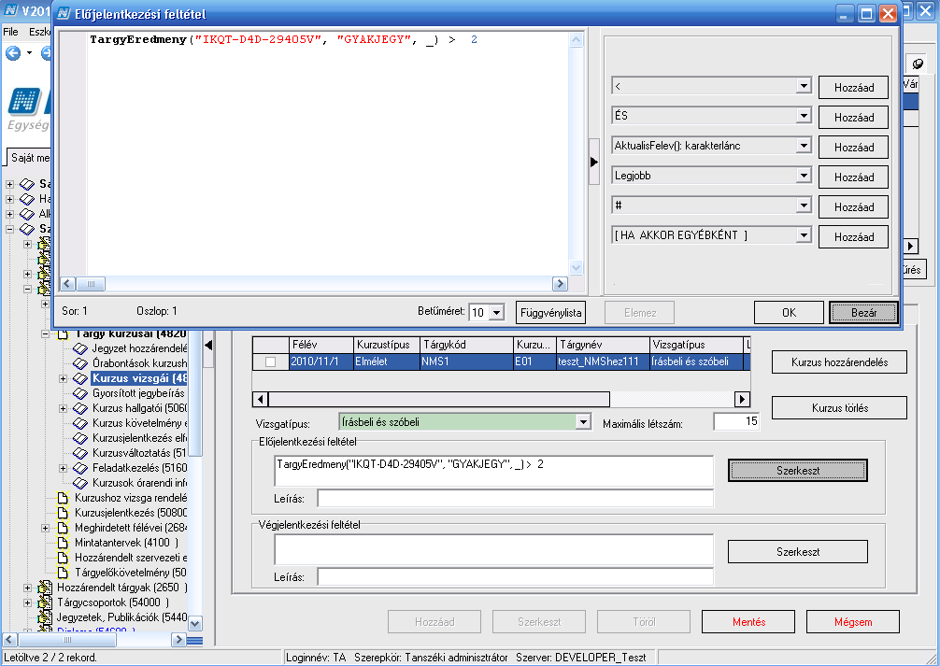Open the File menu

11,32
